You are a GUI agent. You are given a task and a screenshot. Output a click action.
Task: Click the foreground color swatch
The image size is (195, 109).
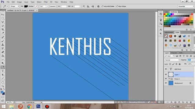coord(2,92)
